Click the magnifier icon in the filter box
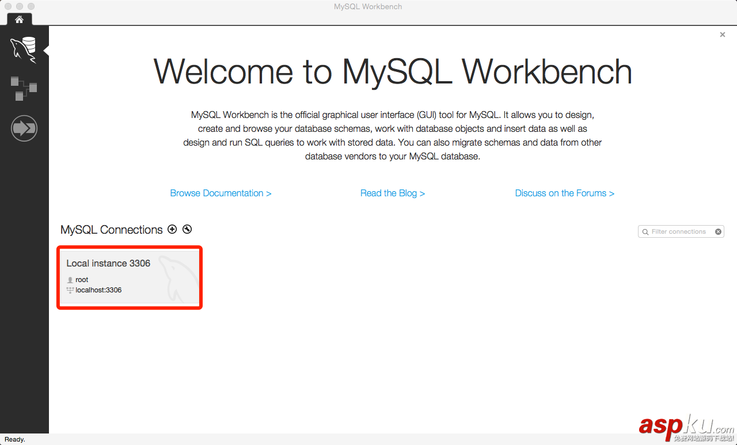 point(645,232)
